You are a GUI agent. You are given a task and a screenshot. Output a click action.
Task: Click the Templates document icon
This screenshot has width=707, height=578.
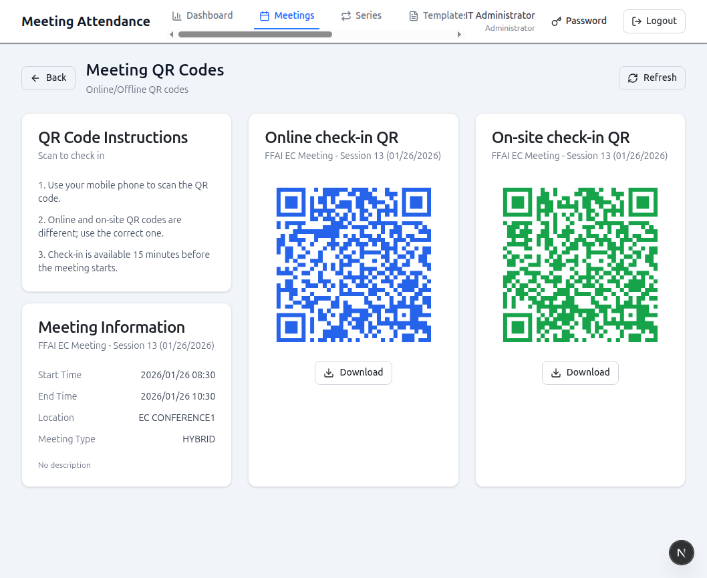[414, 16]
